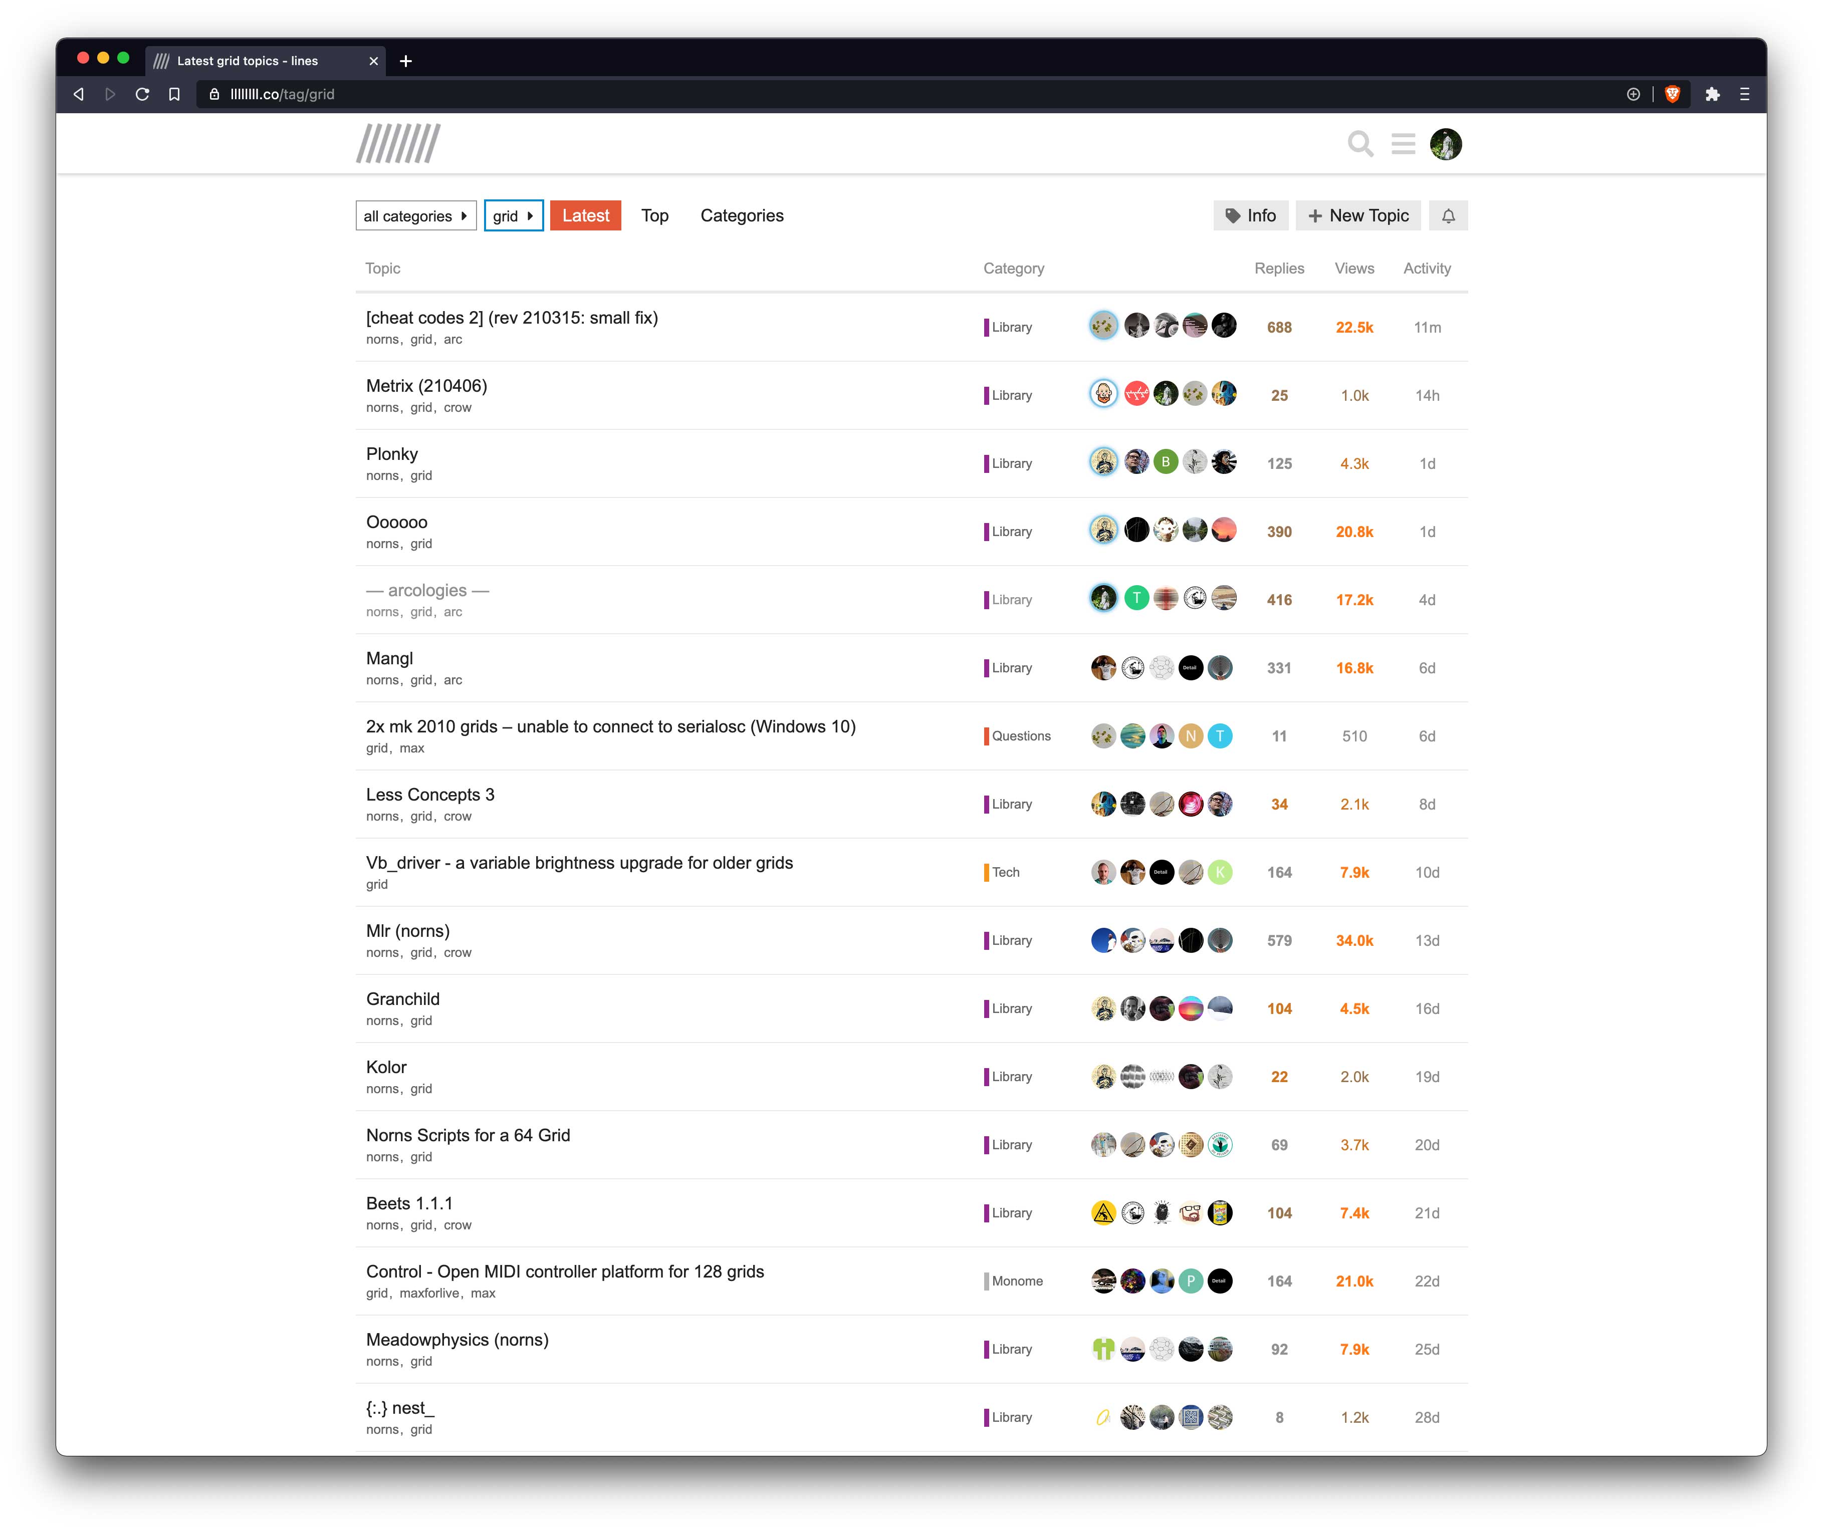
Task: Open the Meadowphysics (norns) topic
Action: pos(458,1340)
